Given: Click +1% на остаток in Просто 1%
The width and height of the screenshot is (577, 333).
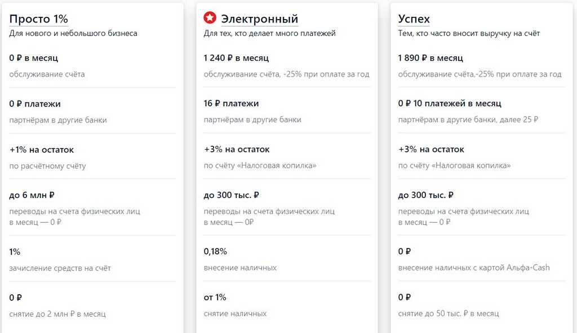Looking at the screenshot, I should pos(42,150).
